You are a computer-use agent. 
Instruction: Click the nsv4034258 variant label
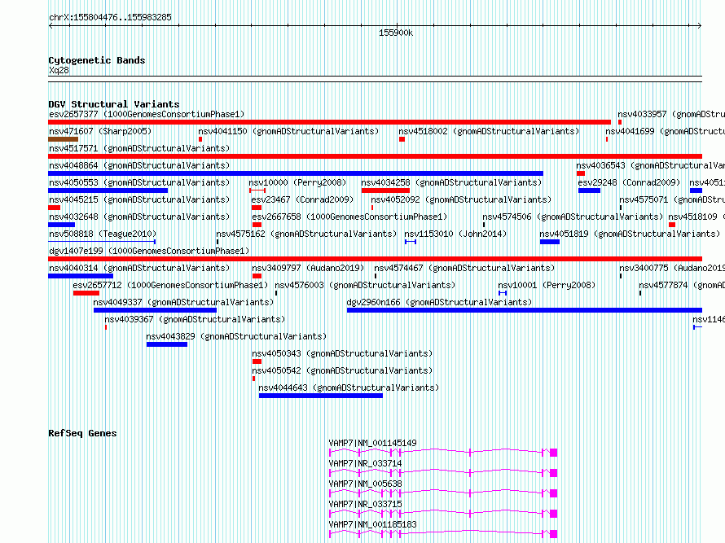coord(451,182)
